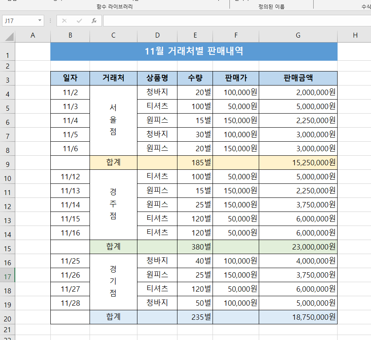Click the '일자' header cell
371x340 pixels.
(70, 78)
